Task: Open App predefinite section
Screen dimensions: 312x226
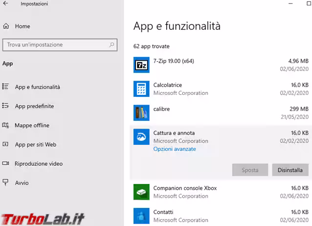Action: click(x=34, y=106)
